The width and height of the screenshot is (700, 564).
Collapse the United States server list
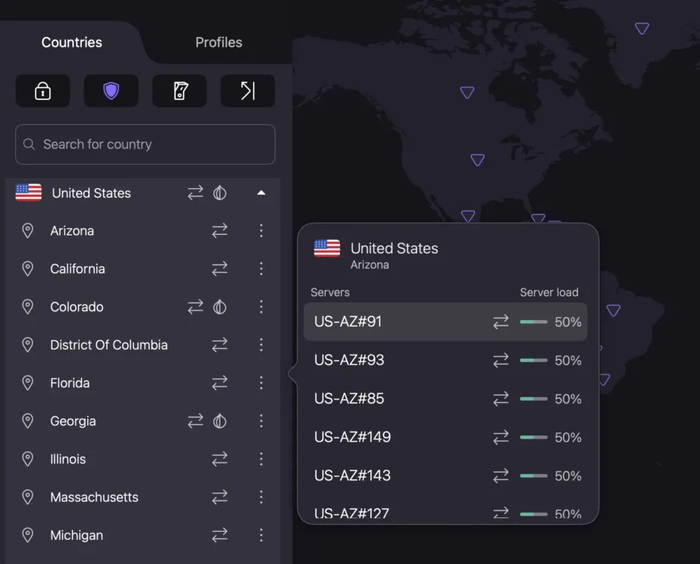click(x=261, y=193)
